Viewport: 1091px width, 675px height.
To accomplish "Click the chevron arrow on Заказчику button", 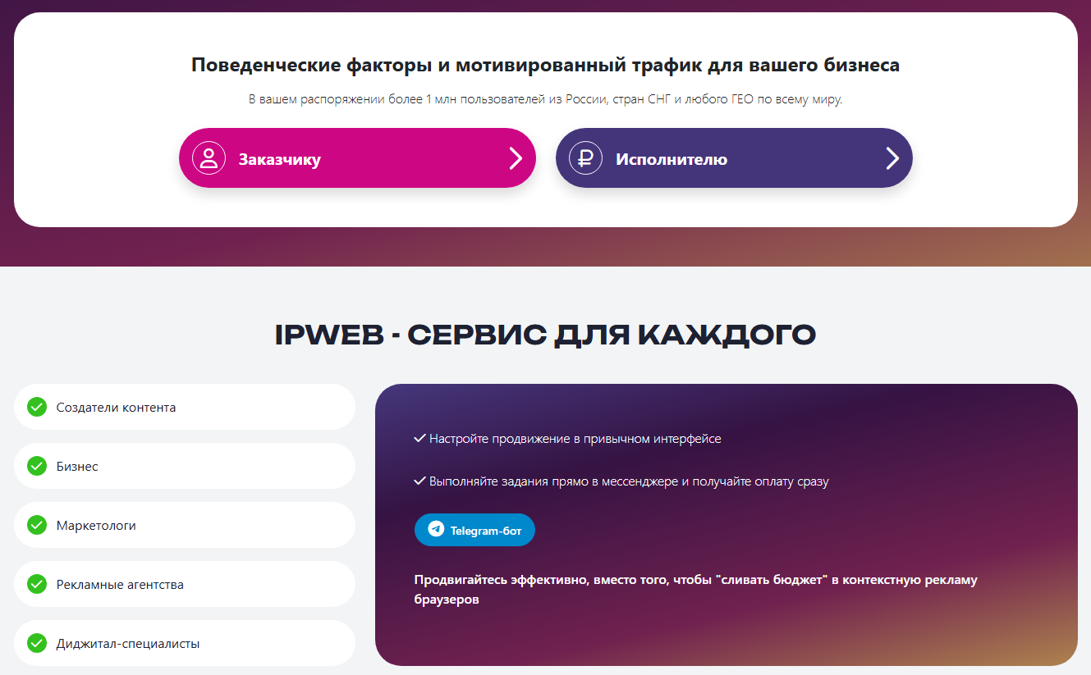I will coord(516,158).
